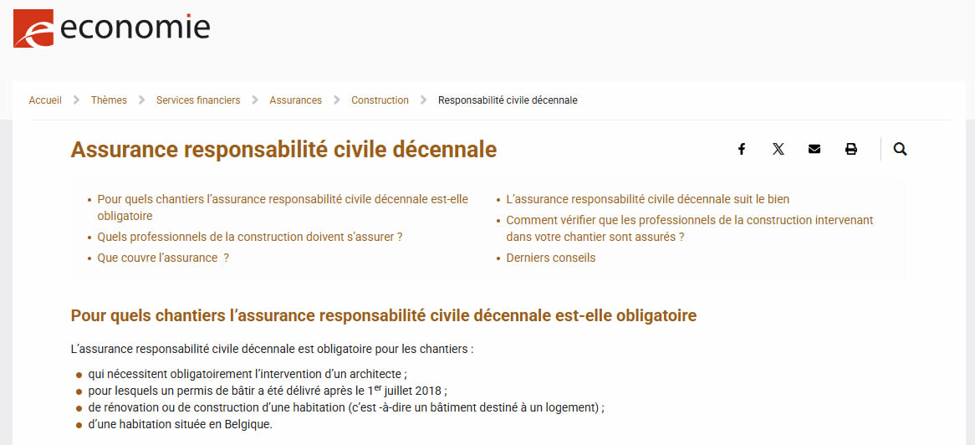Open Thèmes breadcrumb link
Image resolution: width=975 pixels, height=445 pixels.
(109, 100)
